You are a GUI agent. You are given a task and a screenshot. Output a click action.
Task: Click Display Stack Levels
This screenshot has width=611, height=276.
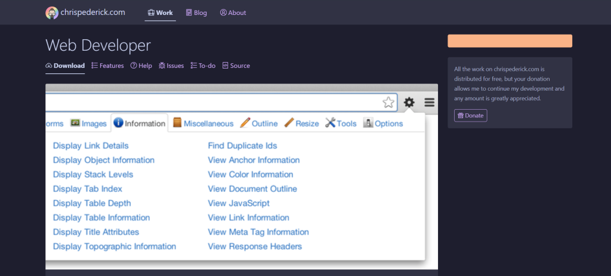[93, 175]
